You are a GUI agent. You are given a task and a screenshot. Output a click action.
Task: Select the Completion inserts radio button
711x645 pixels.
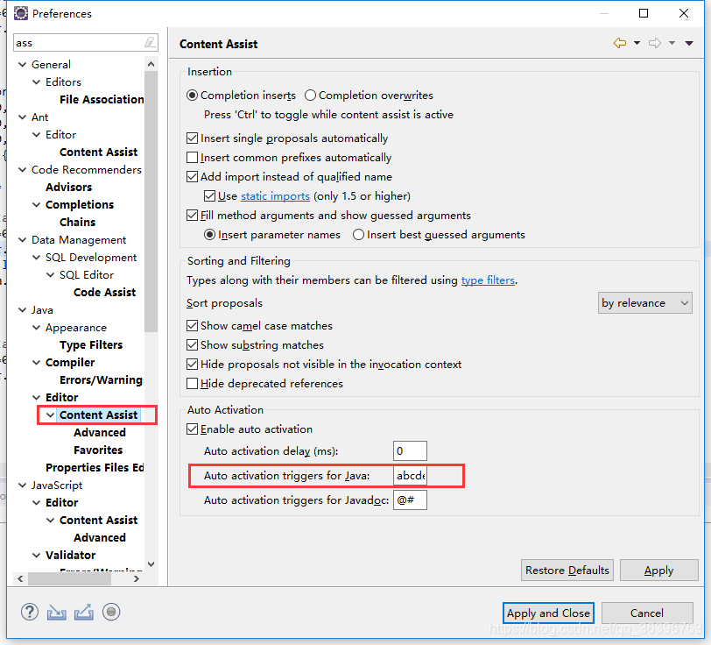(193, 96)
